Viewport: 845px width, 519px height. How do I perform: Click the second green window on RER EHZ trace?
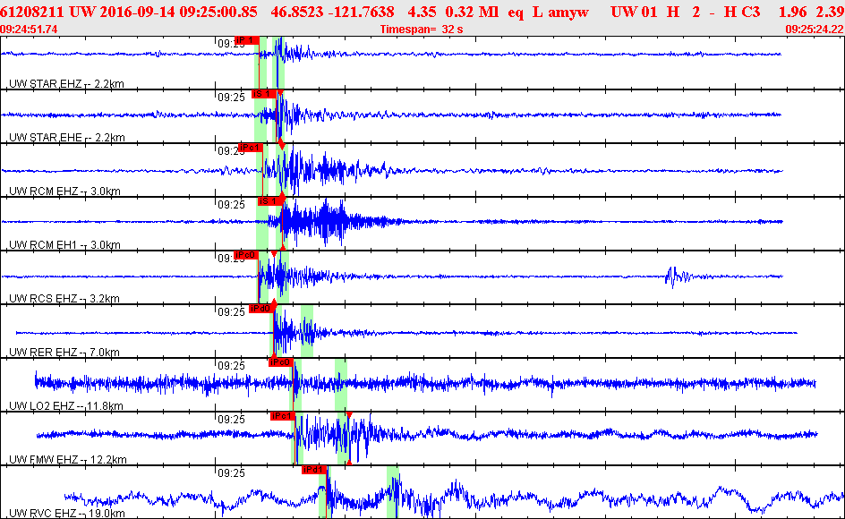coord(307,330)
